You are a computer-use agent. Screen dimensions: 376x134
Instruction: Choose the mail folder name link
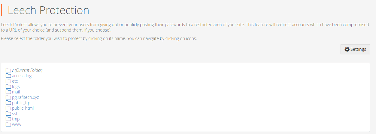click(x=16, y=92)
